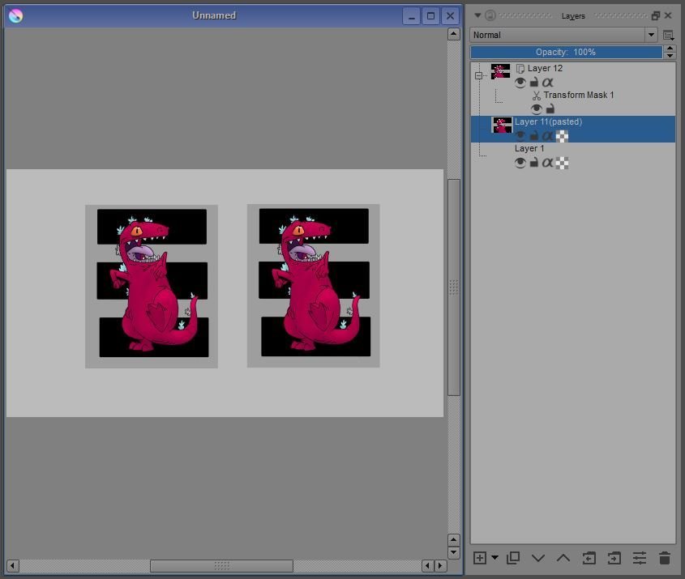Open the new layer type dropdown arrow
The image size is (685, 579).
coord(494,558)
